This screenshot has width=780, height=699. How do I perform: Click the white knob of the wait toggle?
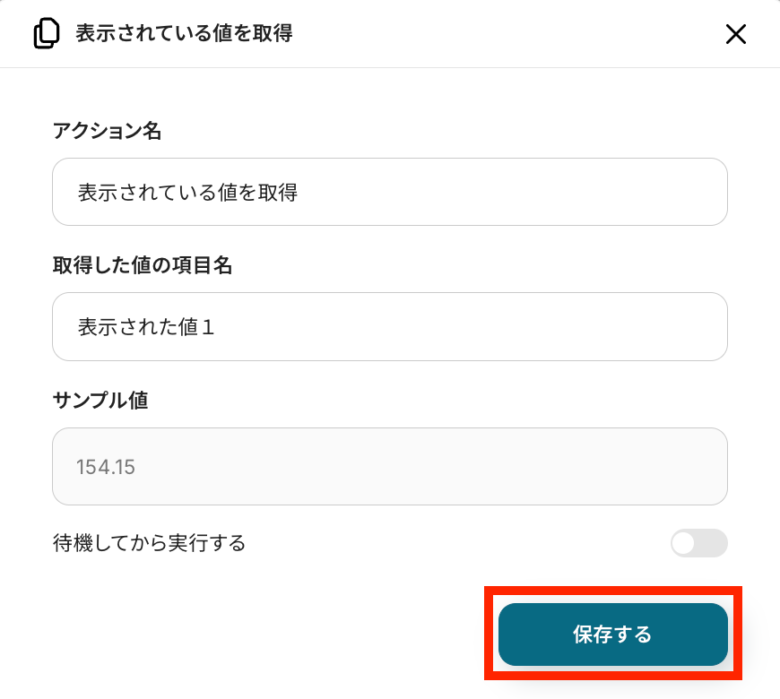[685, 543]
